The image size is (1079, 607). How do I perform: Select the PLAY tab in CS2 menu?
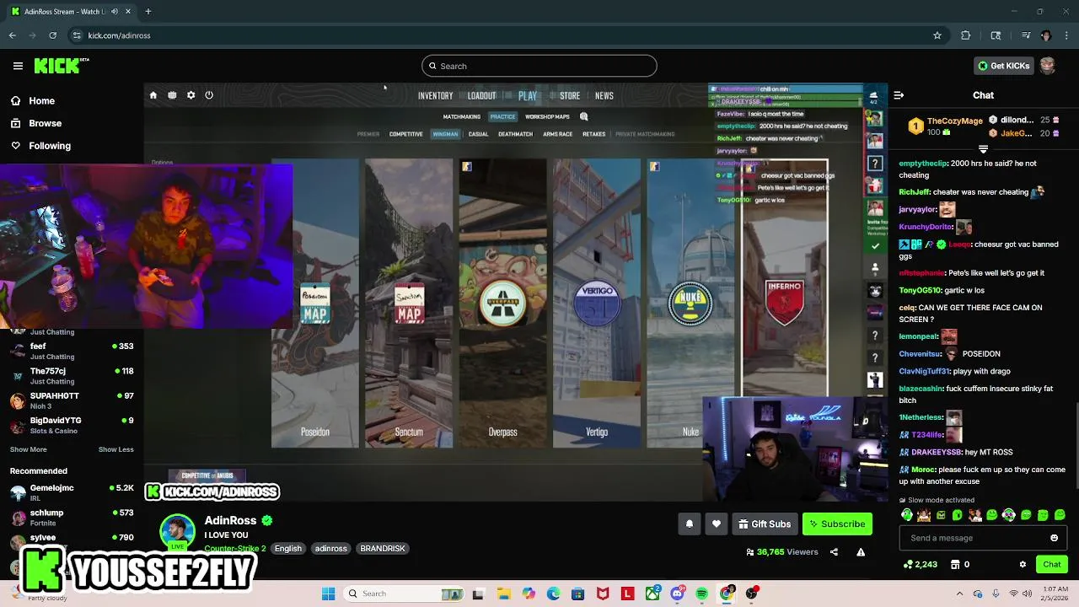coord(528,96)
